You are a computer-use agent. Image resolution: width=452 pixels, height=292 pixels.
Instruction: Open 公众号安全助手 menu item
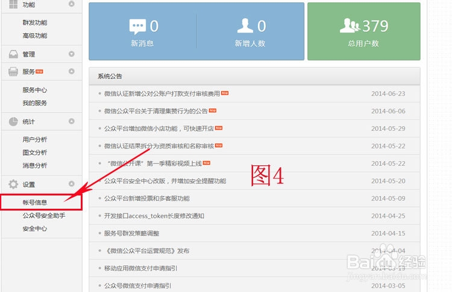pos(44,215)
